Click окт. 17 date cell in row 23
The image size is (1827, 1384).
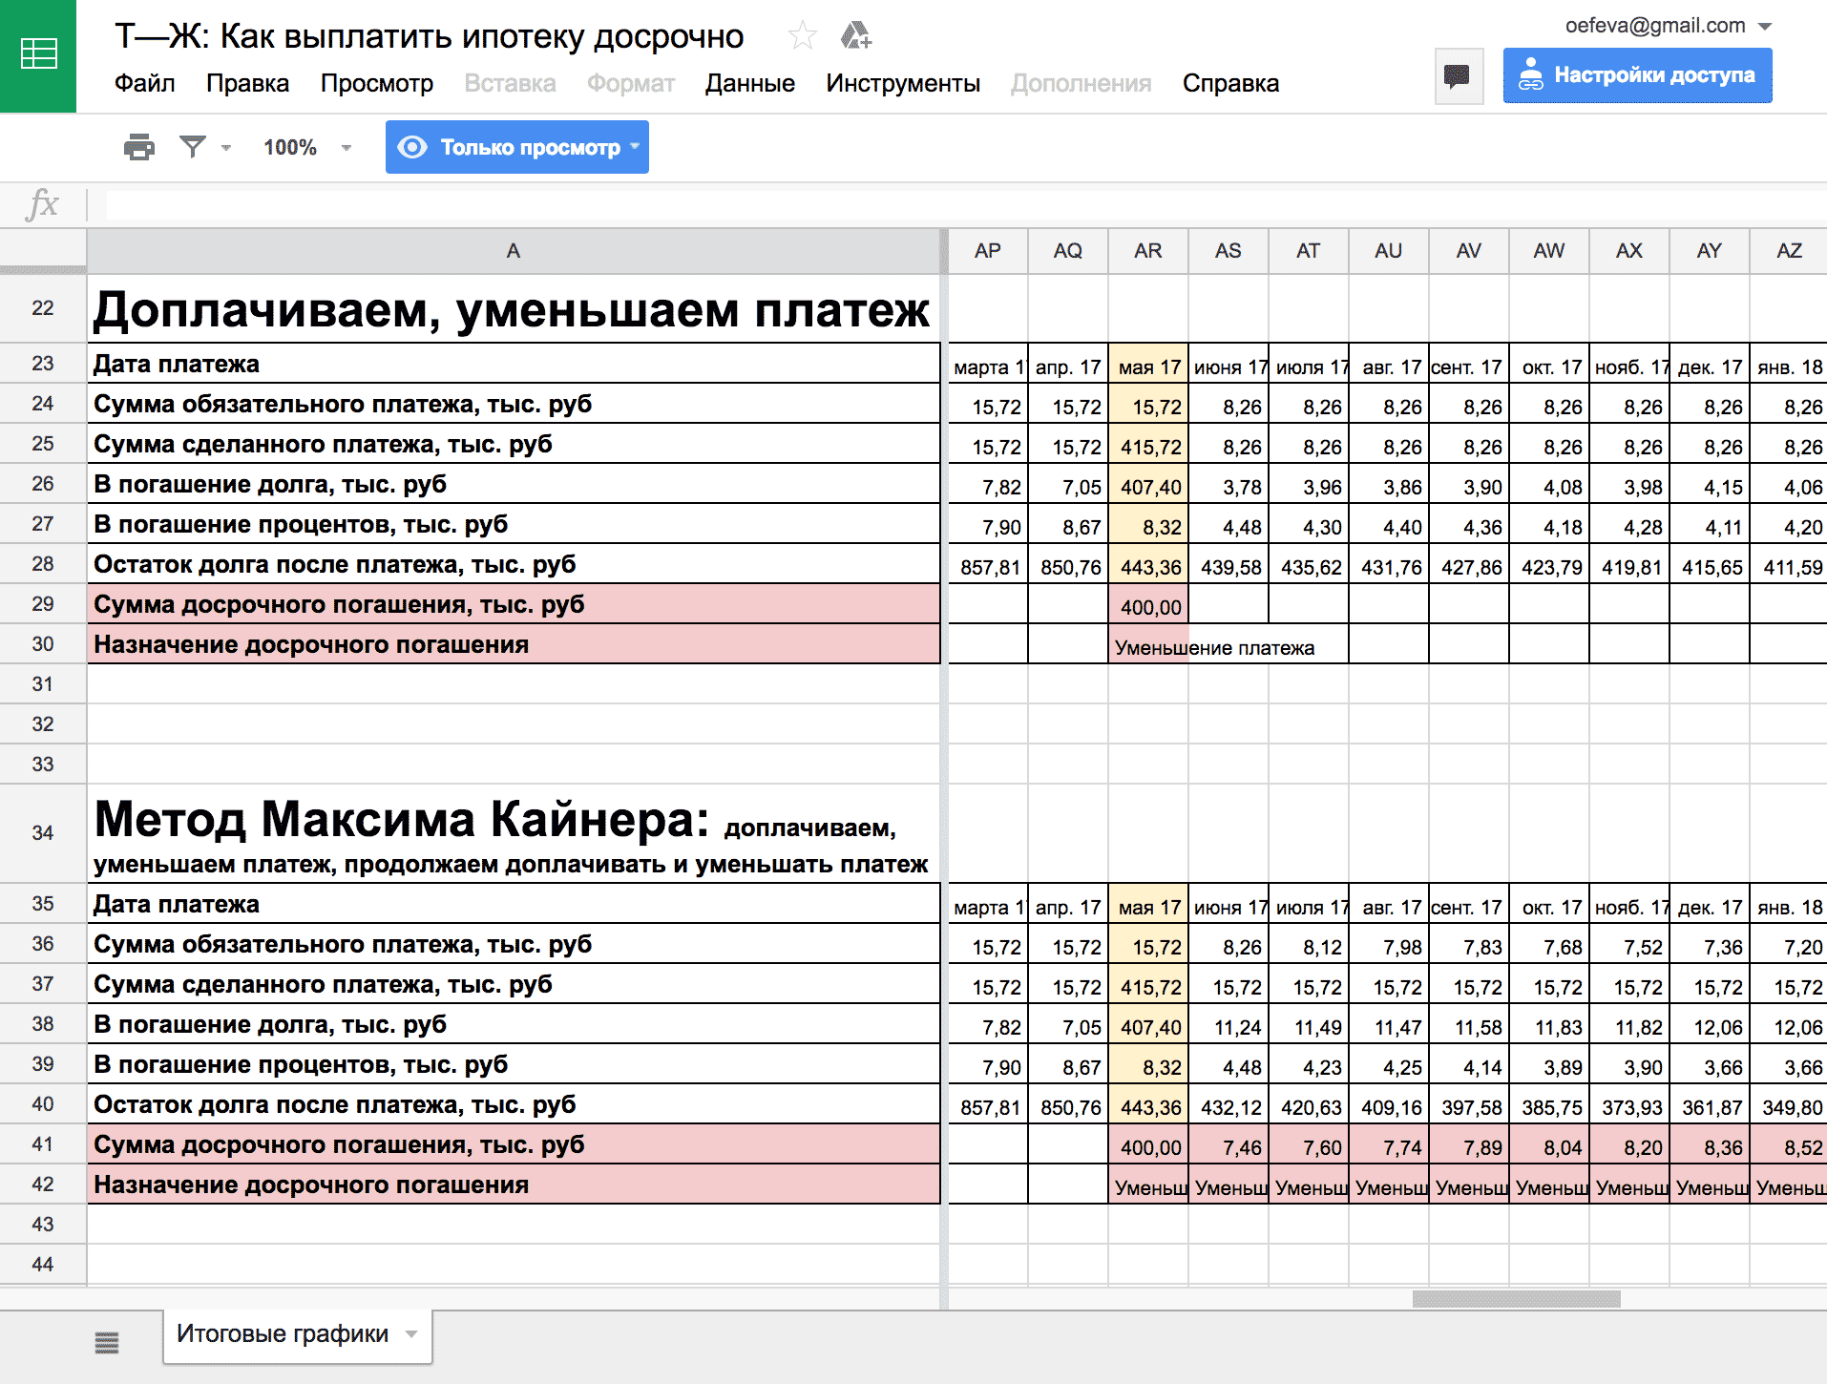pos(1549,366)
